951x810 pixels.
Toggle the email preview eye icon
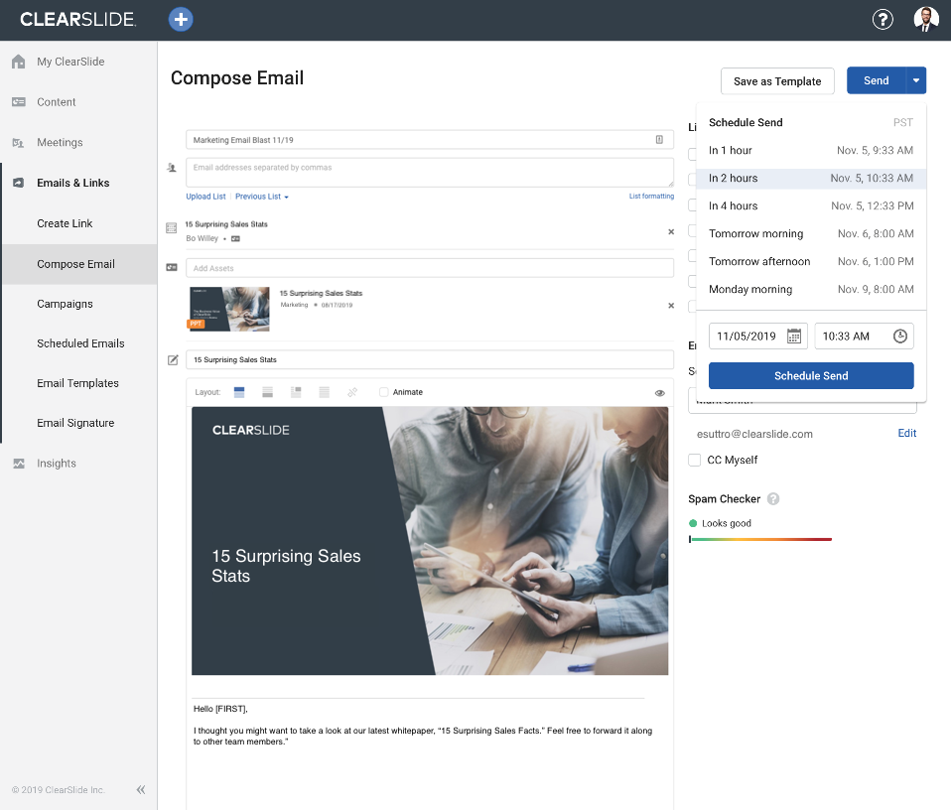pyautogui.click(x=659, y=392)
